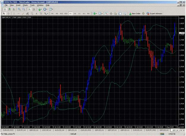Open the periodicity clock dropdown
The image size is (186, 136).
coord(45,9)
